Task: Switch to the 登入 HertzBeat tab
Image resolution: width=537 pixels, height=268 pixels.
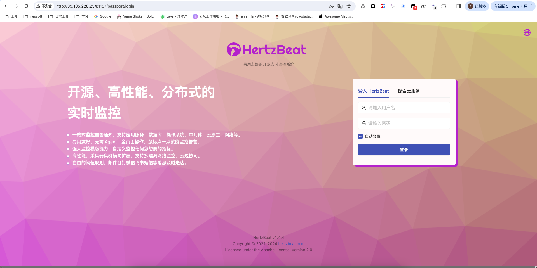Action: [x=373, y=91]
